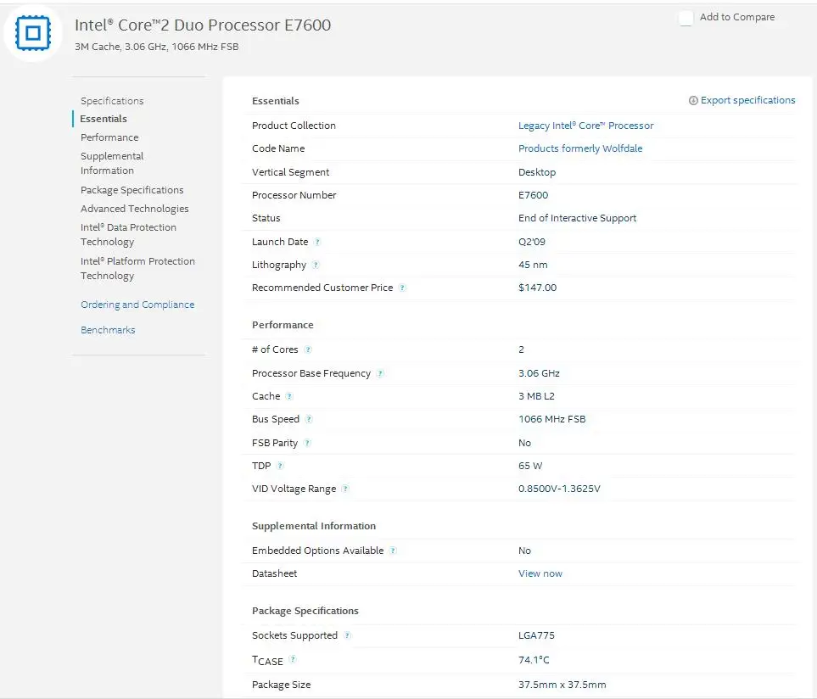
Task: Click the datasheet View now link
Action: click(540, 573)
